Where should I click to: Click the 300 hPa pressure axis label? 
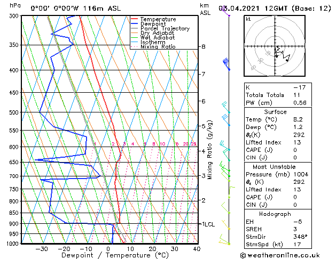14,16
